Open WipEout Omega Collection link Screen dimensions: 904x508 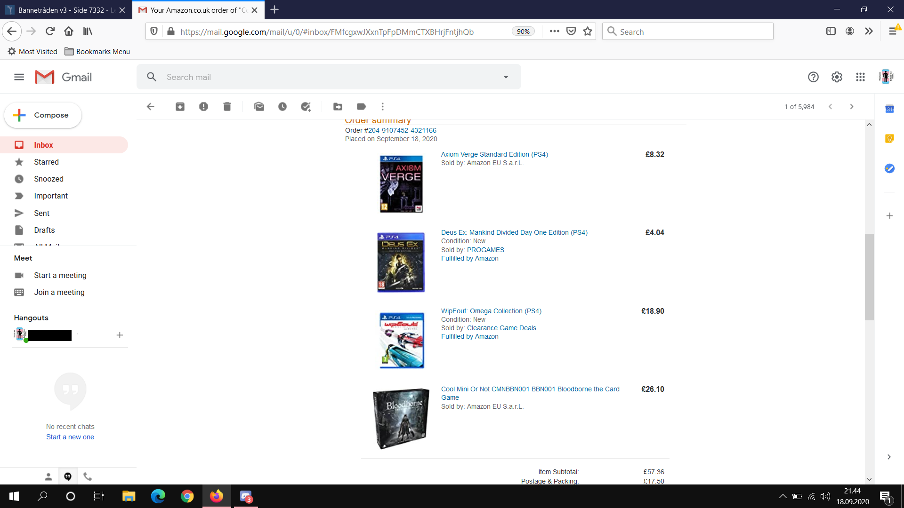tap(491, 311)
